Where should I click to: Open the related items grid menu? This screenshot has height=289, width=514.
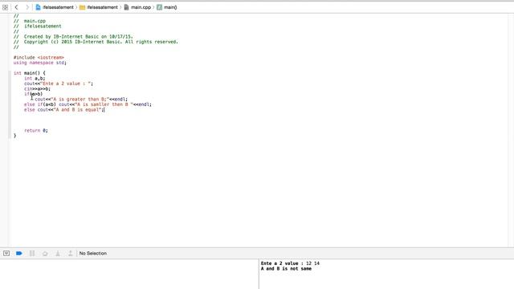point(6,7)
